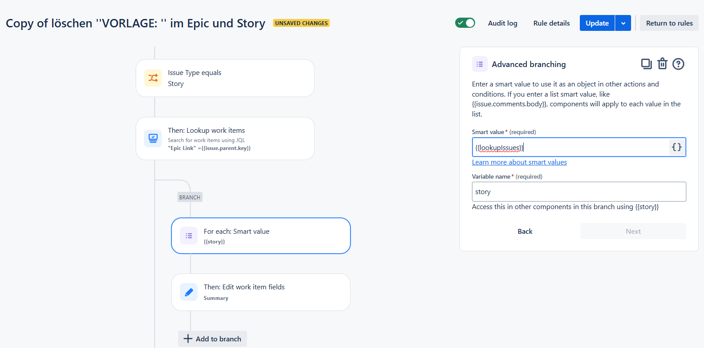Click Return to rules

pos(669,23)
